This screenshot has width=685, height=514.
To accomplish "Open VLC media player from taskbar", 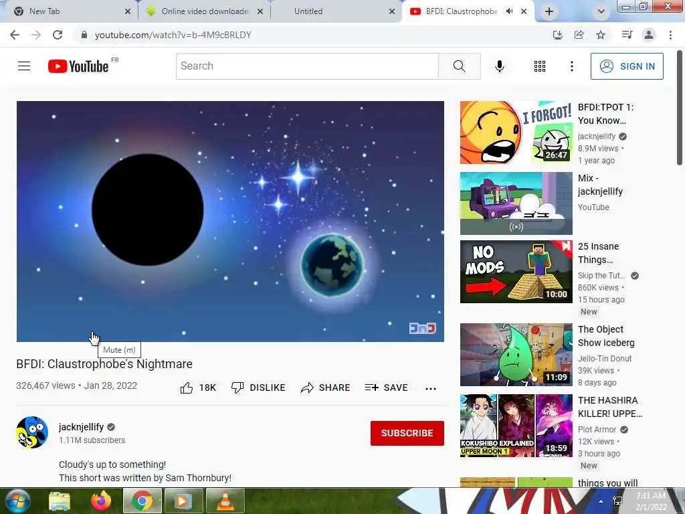I will 225,501.
